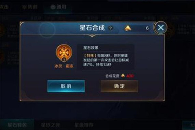The image size is (195, 130).
Task: Open the ? help icon beside 星石合成
Action: (110, 28)
